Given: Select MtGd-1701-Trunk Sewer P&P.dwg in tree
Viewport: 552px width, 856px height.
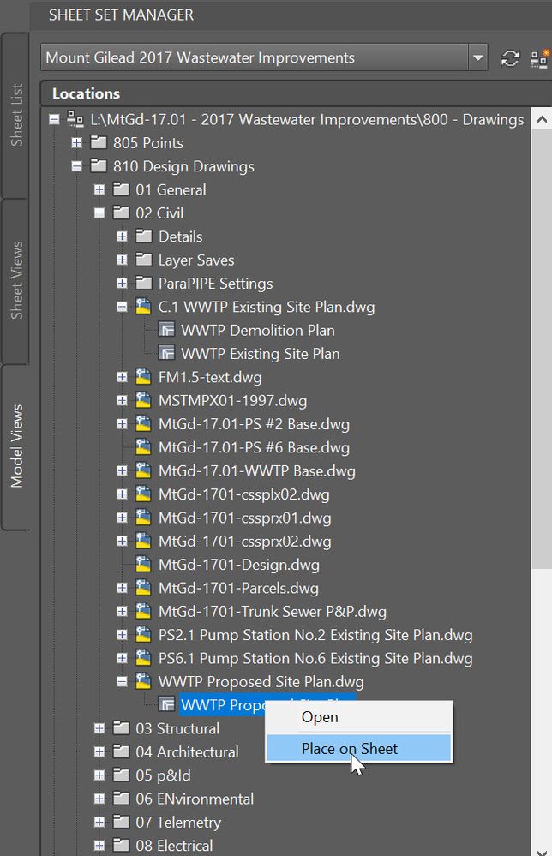Looking at the screenshot, I should click(x=272, y=612).
